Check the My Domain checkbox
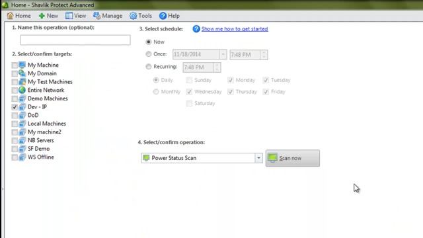The image size is (423, 238). [x=15, y=73]
